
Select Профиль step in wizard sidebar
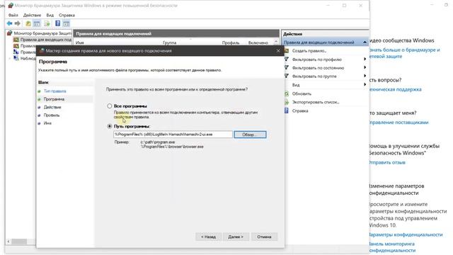coord(52,115)
